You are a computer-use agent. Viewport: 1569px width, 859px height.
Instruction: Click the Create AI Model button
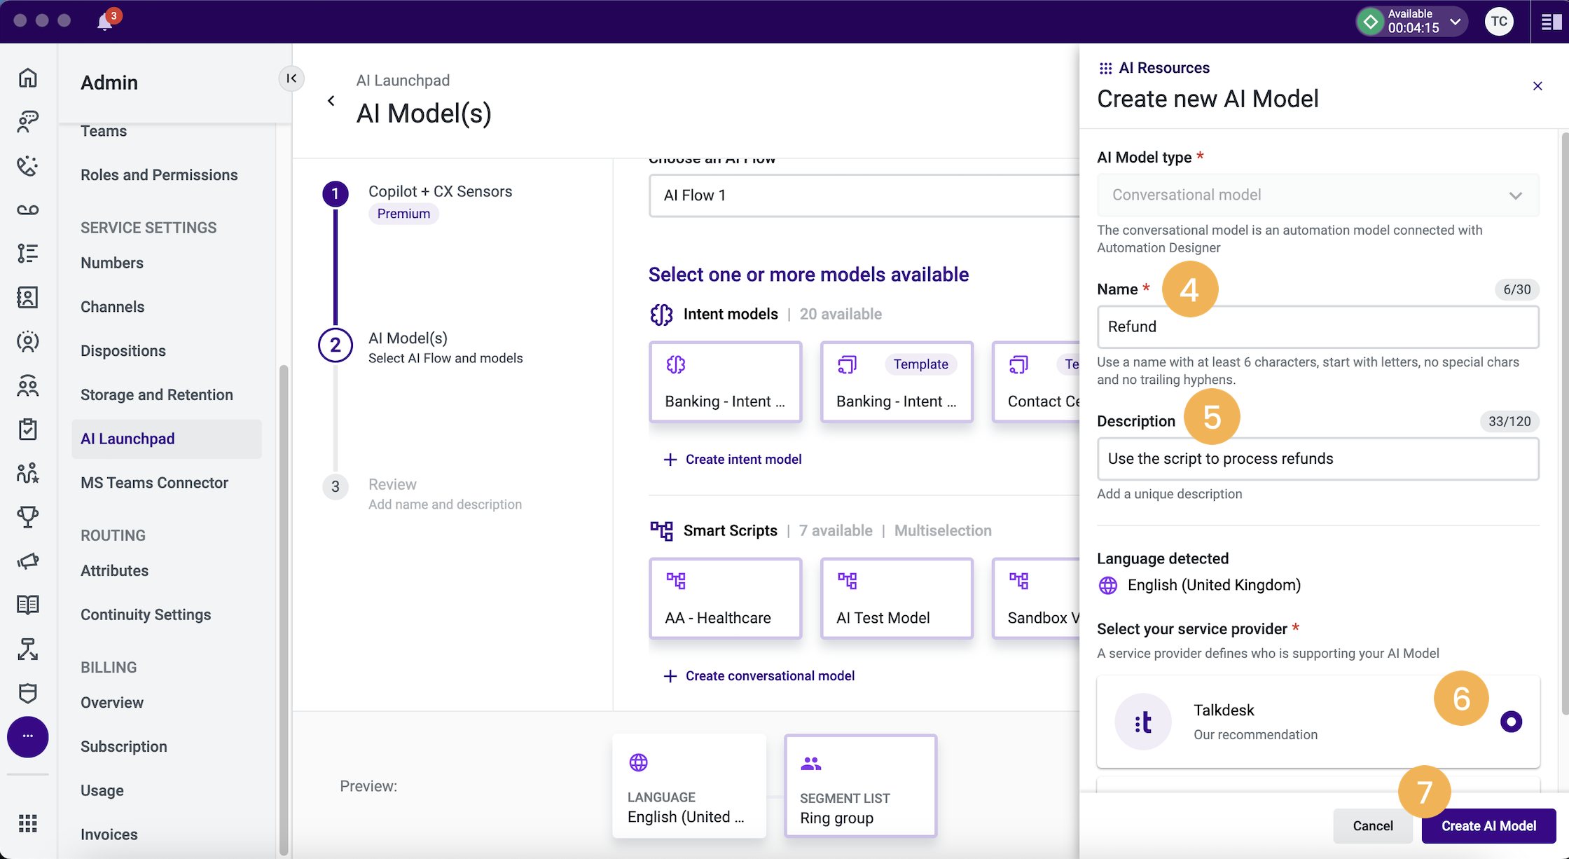(x=1488, y=826)
